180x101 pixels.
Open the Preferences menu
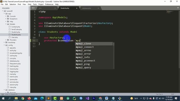click(x=49, y=4)
